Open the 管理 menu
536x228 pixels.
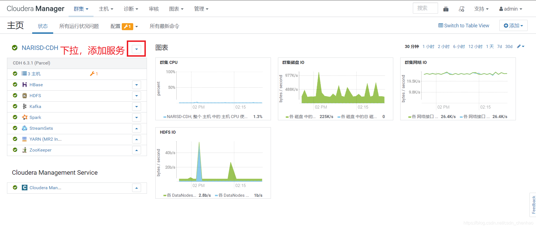201,9
